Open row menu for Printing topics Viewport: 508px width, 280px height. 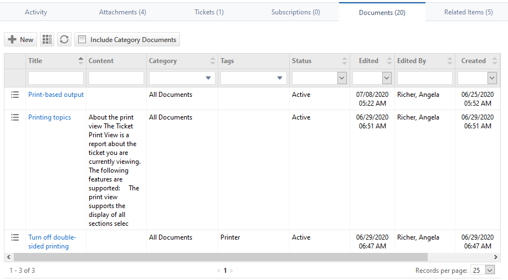pos(16,117)
